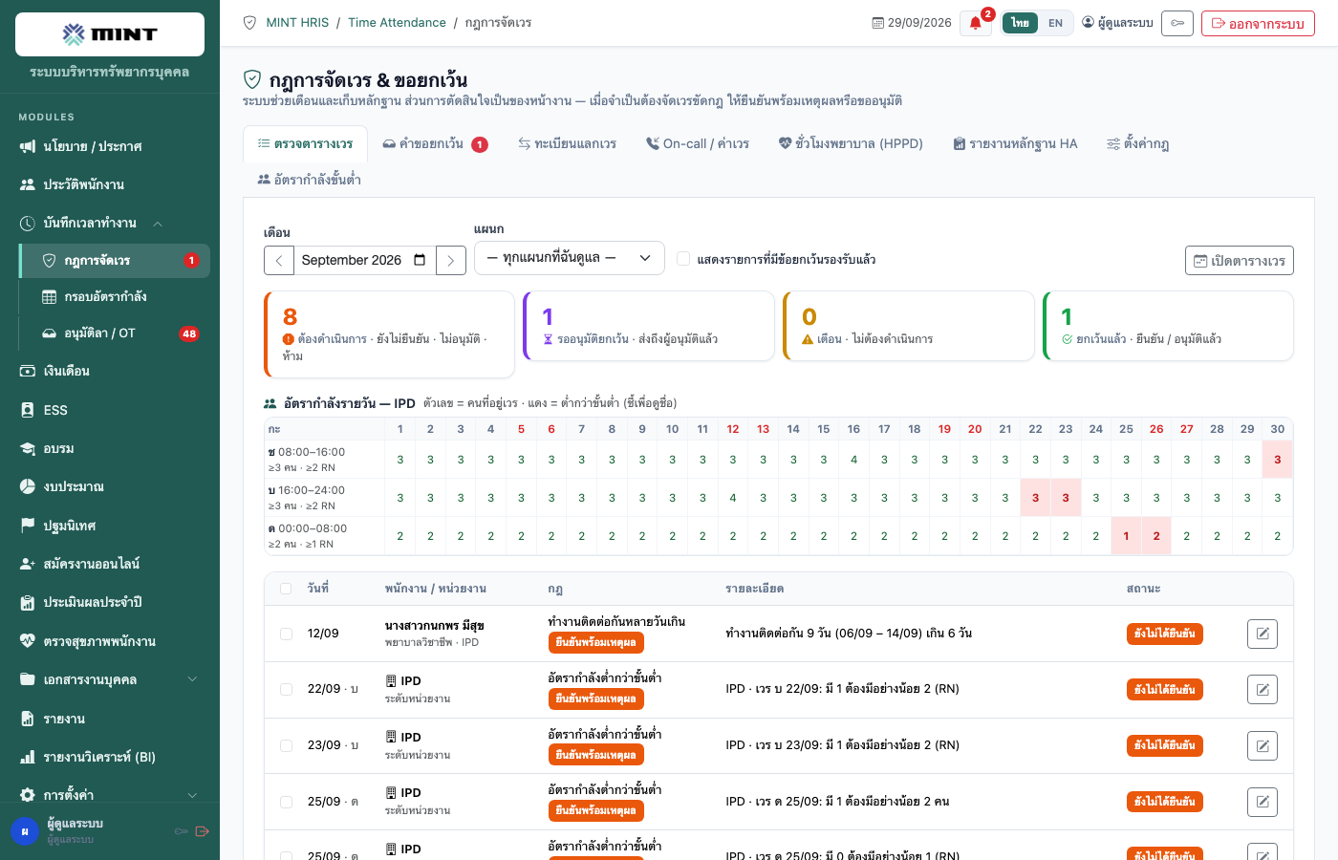Switch to the HPPD nursing hours tab
This screenshot has width=1338, height=860.
tap(851, 144)
